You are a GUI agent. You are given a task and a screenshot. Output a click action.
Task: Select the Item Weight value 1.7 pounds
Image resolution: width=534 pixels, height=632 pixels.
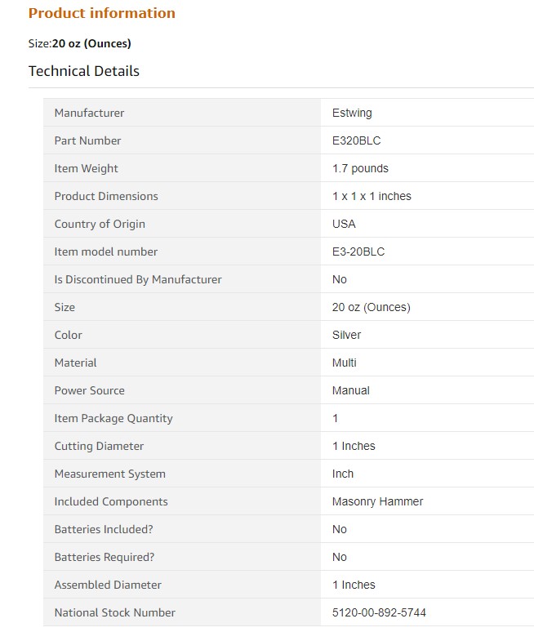coord(360,168)
